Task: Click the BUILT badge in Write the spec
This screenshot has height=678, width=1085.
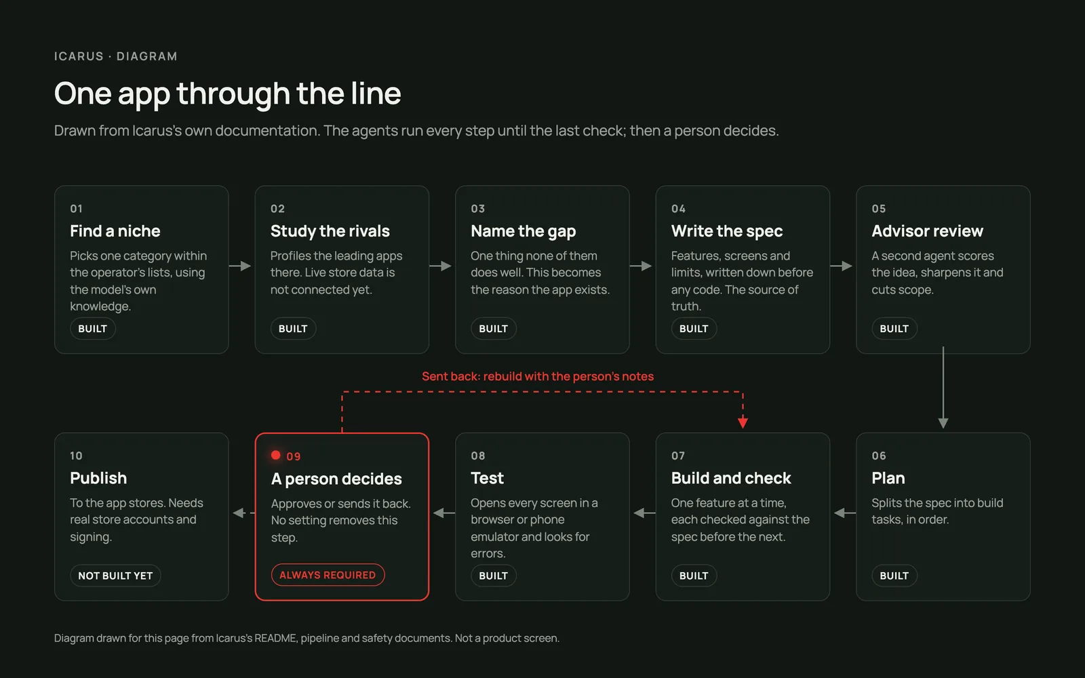Action: coord(694,329)
